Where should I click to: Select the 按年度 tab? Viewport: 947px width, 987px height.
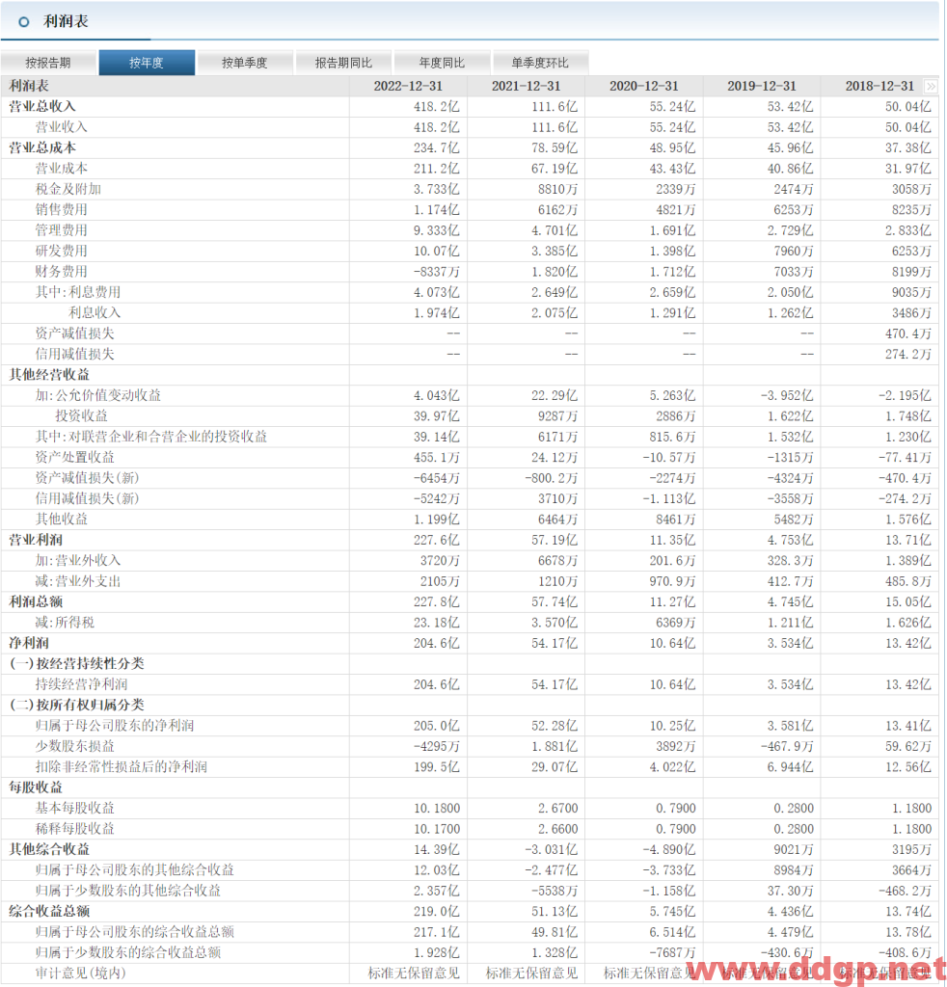point(147,63)
